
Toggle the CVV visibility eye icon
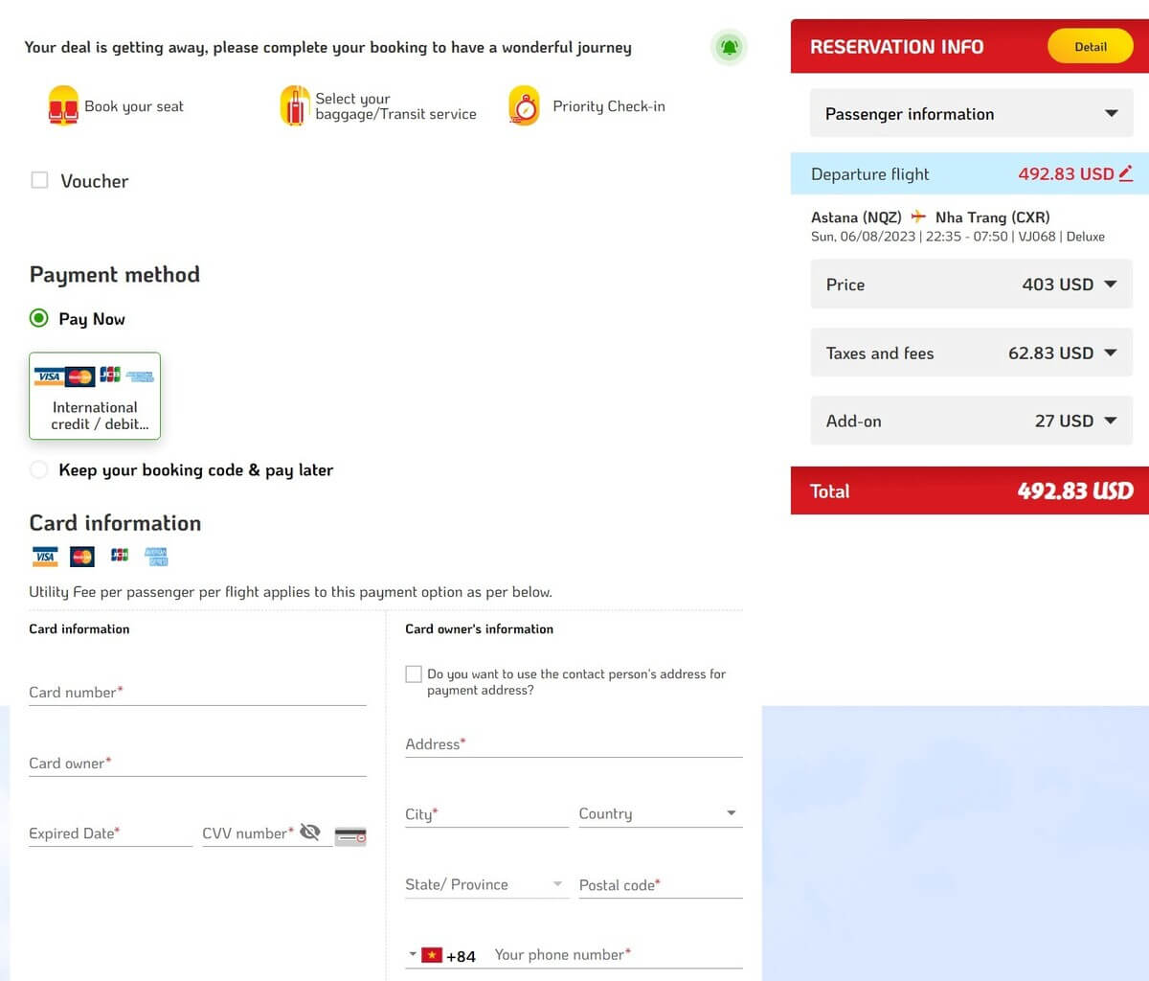[x=309, y=832]
